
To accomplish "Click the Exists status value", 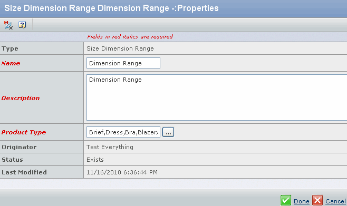I will [95, 160].
